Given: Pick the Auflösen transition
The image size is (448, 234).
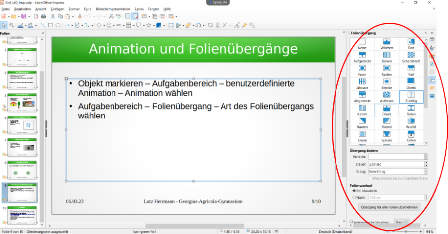Looking at the screenshot, I should [x=387, y=95].
